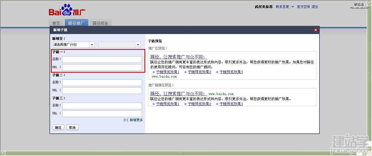Screen dimensions: 372x156
Task: Open the empty second dropdown next to plan selector
Action: pyautogui.click(x=120, y=45)
